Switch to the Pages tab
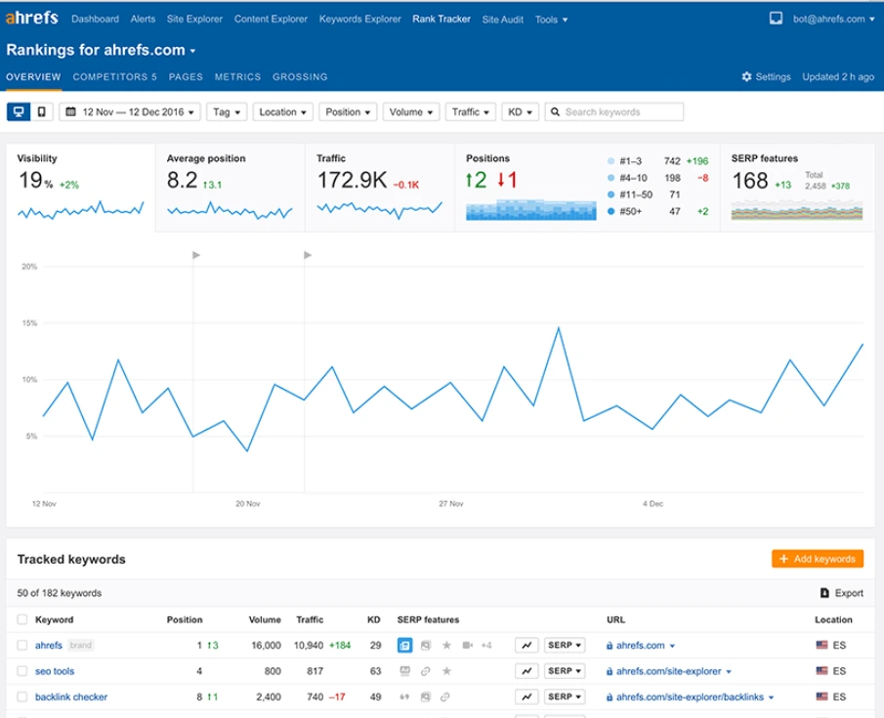Viewport: 884px width, 718px height. (186, 77)
